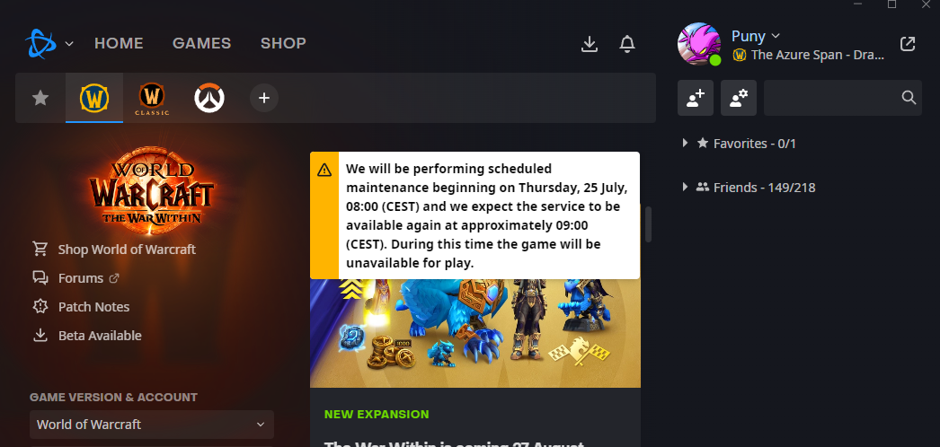Go to the GAMES menu
The height and width of the screenshot is (447, 940).
tap(201, 43)
